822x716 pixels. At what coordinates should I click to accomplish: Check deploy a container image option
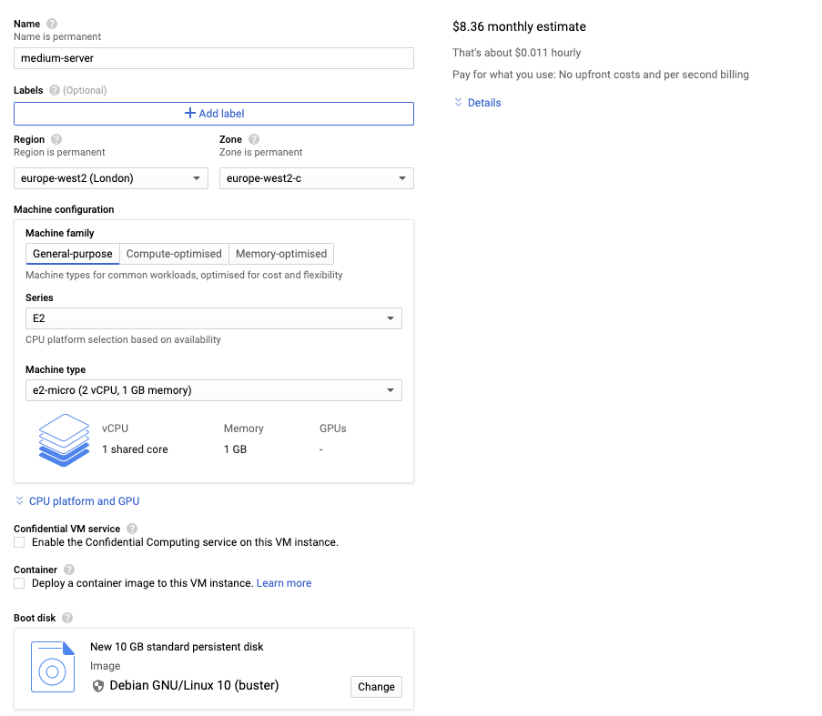[19, 582]
